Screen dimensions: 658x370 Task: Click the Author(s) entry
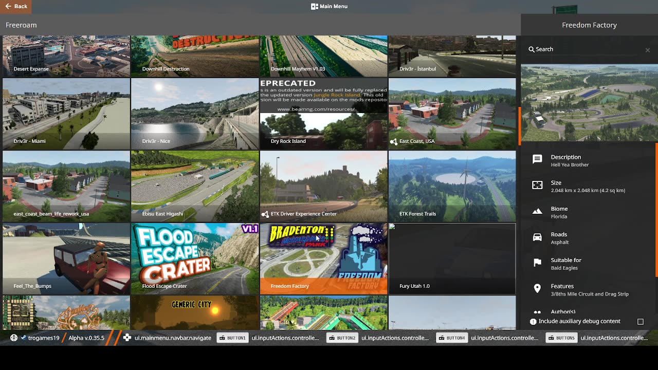[x=563, y=312]
